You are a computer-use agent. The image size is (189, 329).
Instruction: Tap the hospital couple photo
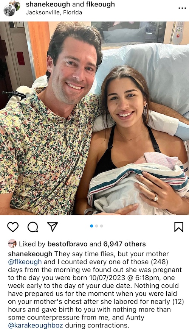point(94,118)
